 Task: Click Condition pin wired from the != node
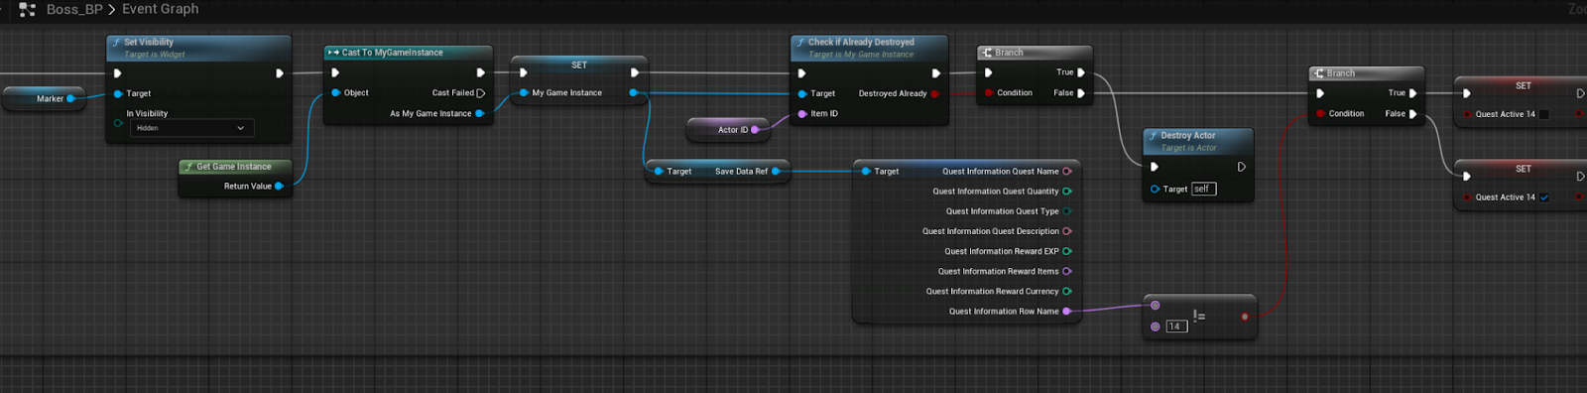1321,114
